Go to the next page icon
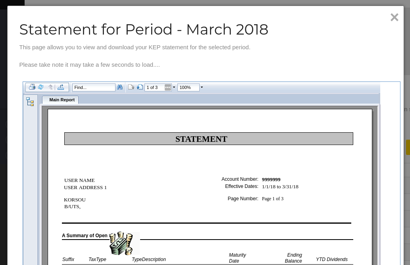This screenshot has height=265, width=410. pyautogui.click(x=140, y=87)
